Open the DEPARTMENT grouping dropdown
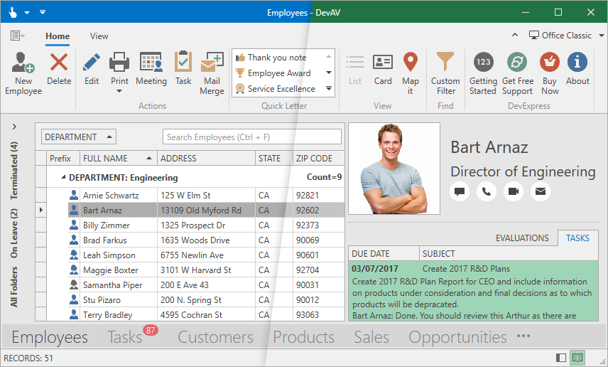 pyautogui.click(x=79, y=137)
